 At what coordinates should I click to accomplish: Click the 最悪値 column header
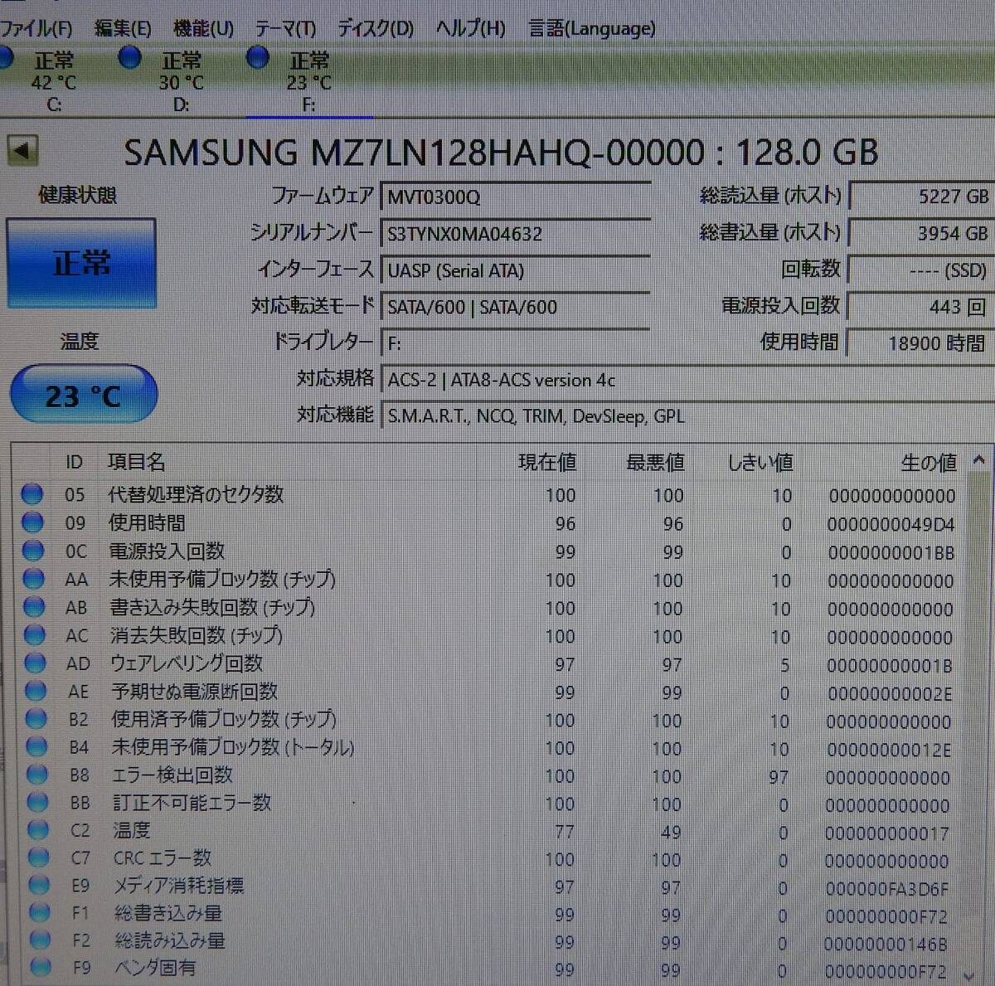pyautogui.click(x=655, y=462)
